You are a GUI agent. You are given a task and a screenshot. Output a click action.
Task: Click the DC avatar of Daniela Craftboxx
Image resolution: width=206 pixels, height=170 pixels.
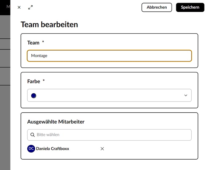click(x=31, y=149)
